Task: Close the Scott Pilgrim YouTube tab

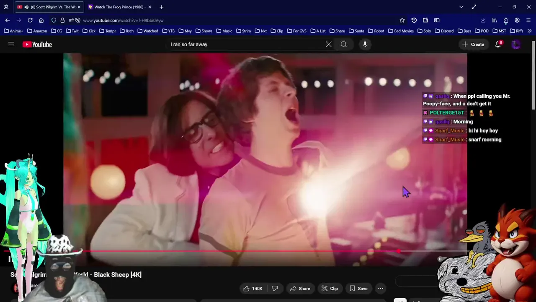Action: pyautogui.click(x=80, y=7)
